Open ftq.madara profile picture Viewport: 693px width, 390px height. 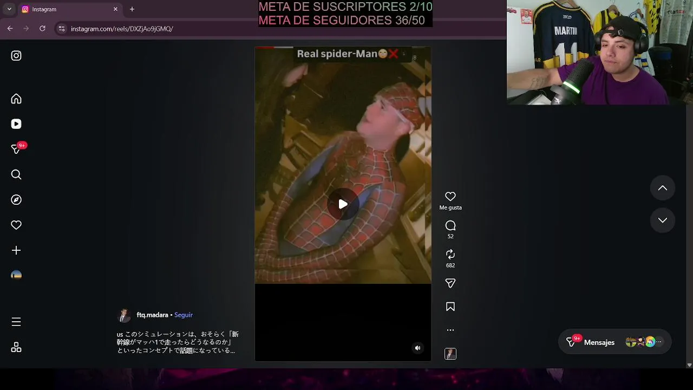(124, 315)
